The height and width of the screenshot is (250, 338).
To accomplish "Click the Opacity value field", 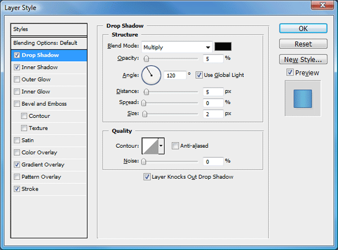I will tap(213, 58).
